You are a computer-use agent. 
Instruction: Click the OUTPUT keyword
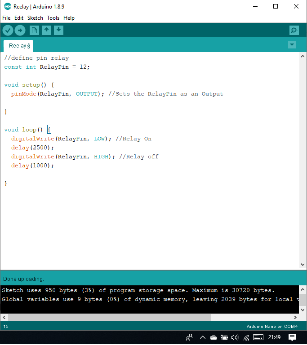(87, 94)
